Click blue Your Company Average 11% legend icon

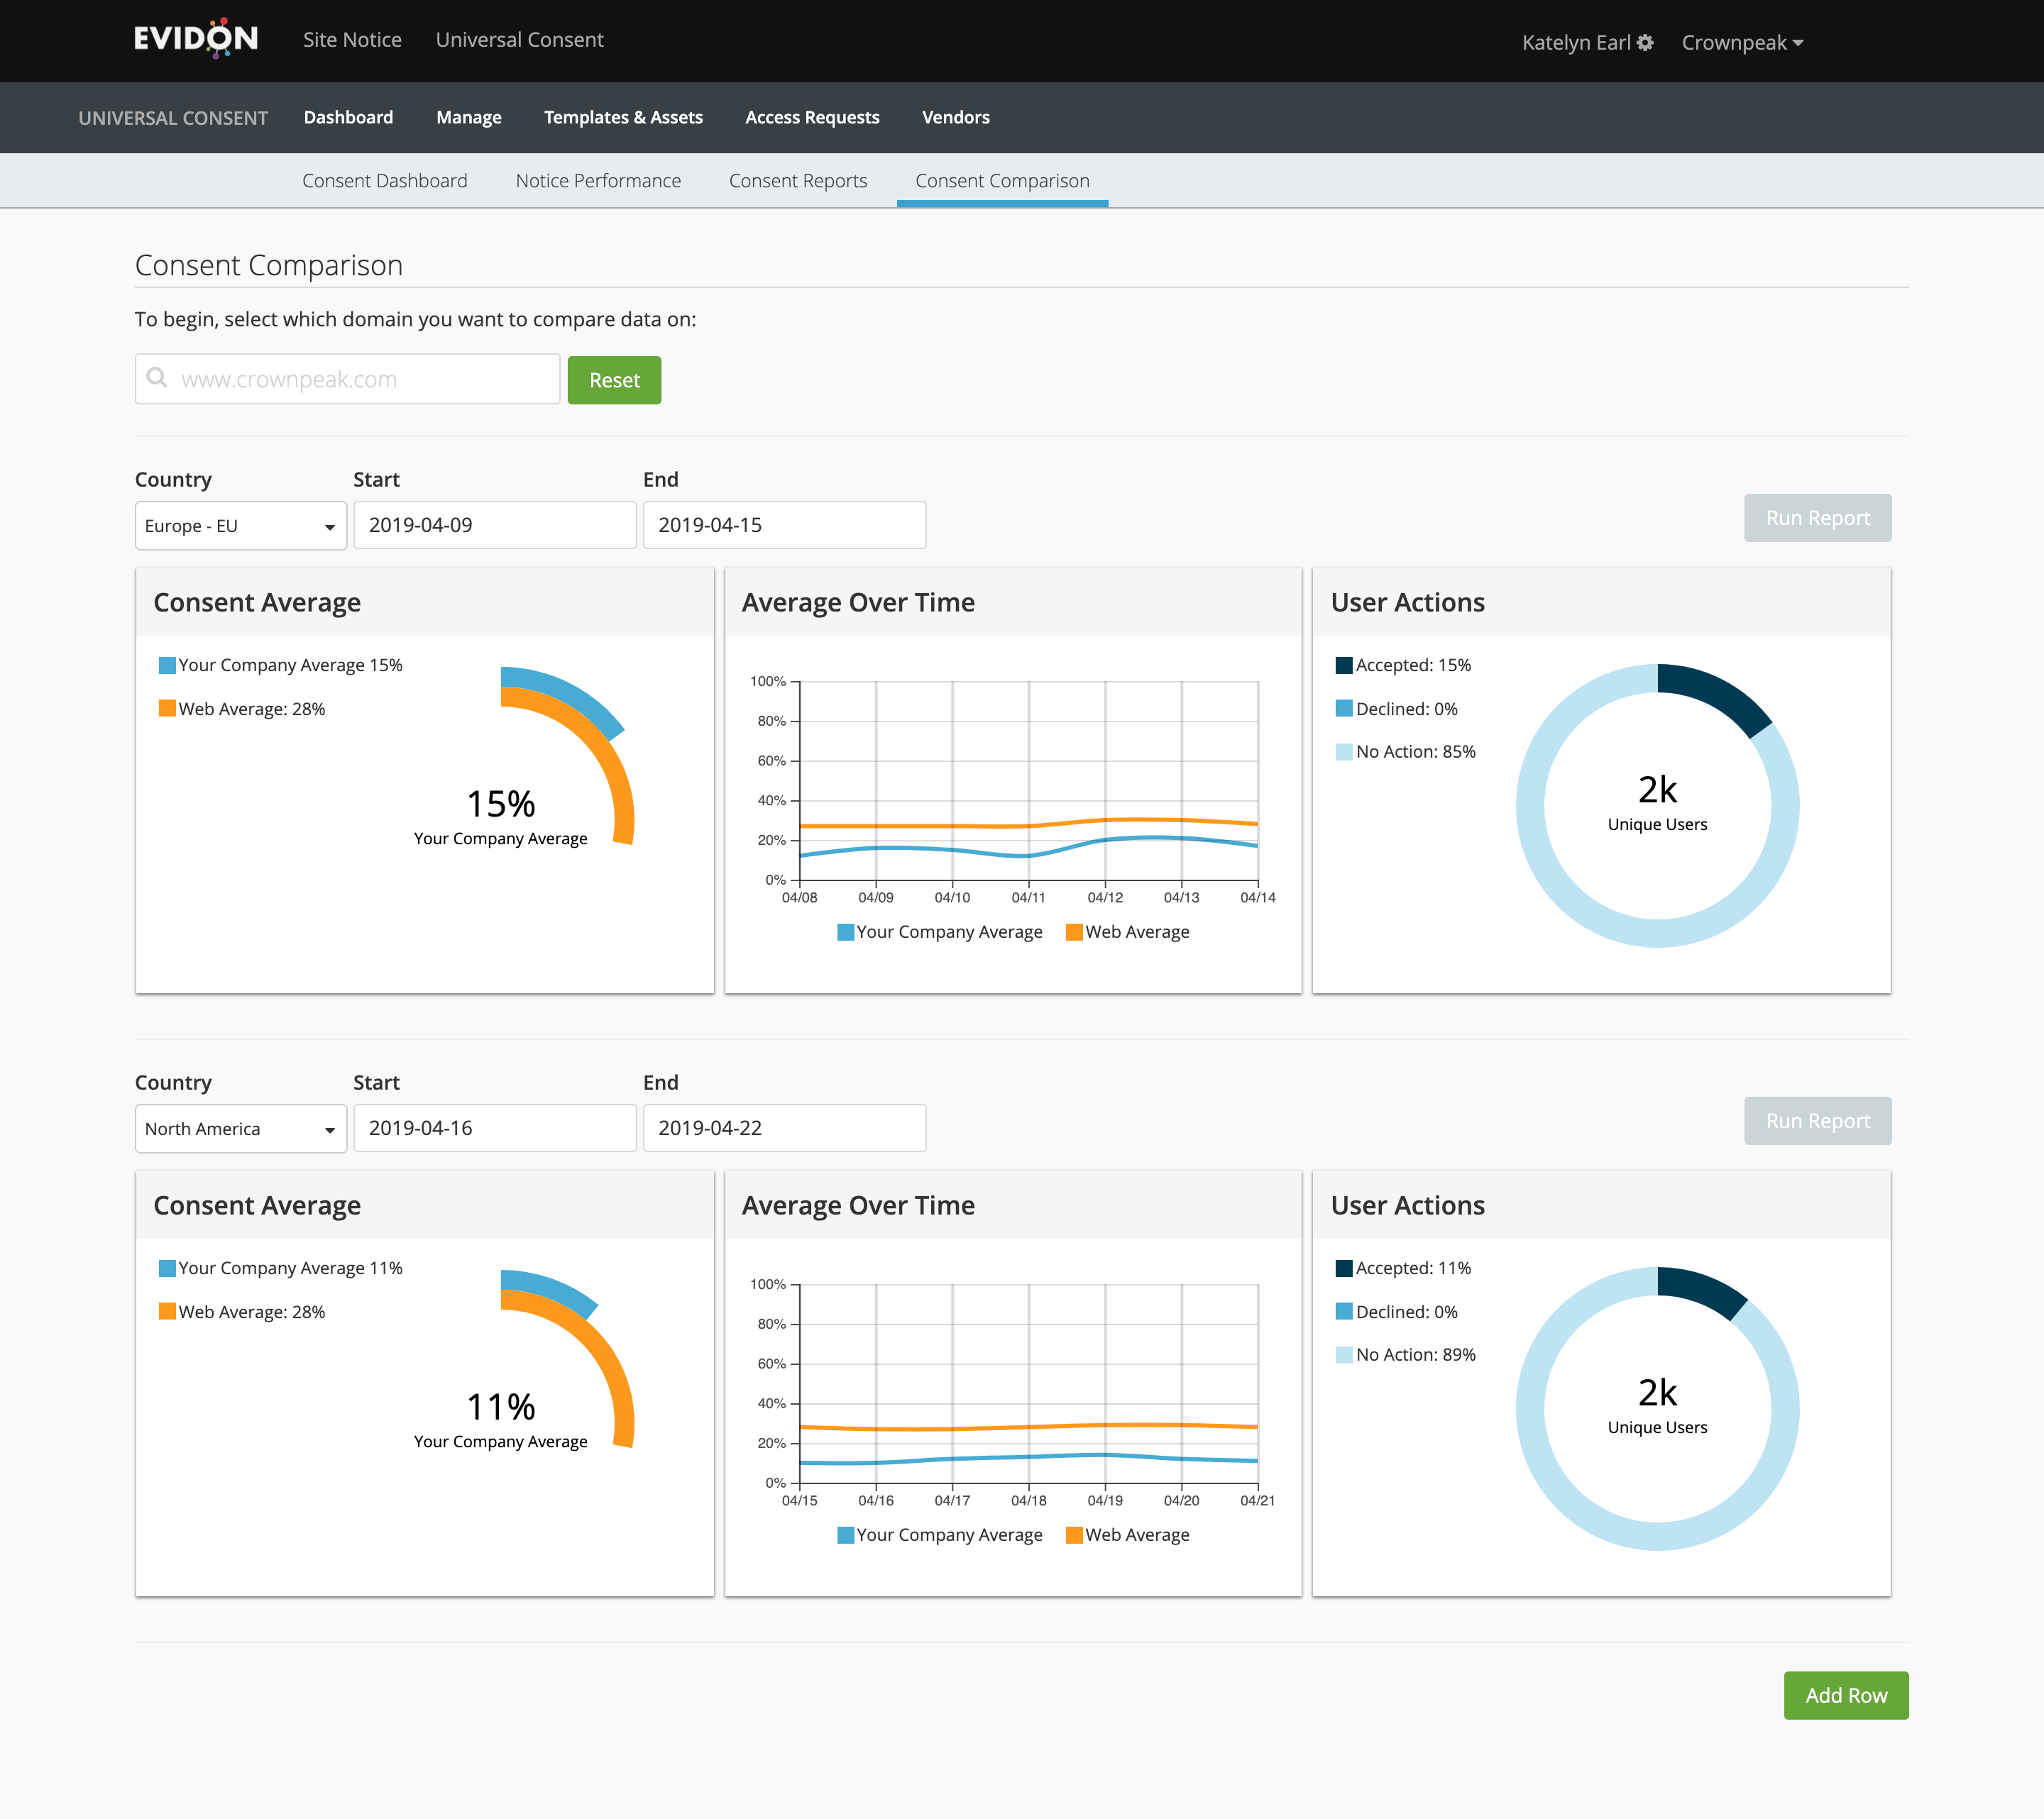point(167,1268)
